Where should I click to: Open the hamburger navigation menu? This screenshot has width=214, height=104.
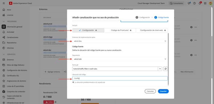[4, 3]
